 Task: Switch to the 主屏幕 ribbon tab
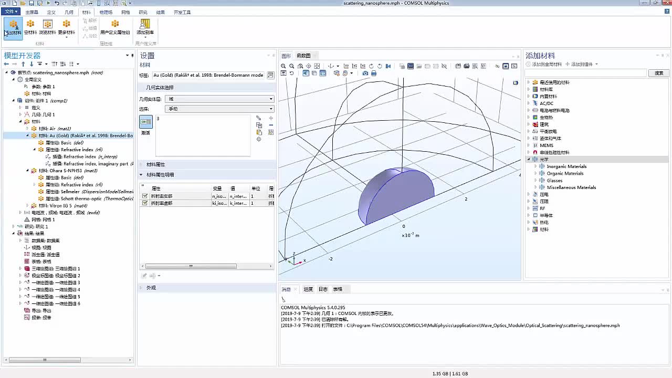[32, 12]
